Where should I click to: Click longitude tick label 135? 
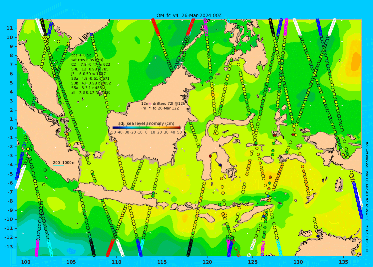click(x=343, y=262)
